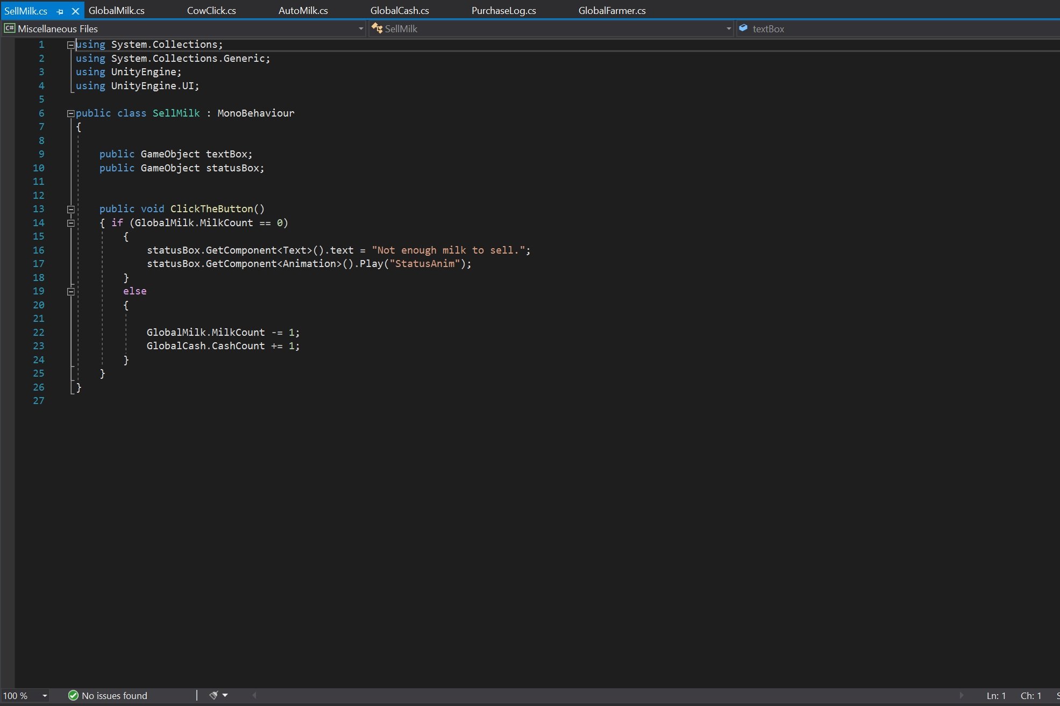Click the SellMilk class icon in navigation bar
1060x706 pixels.
[x=378, y=28]
